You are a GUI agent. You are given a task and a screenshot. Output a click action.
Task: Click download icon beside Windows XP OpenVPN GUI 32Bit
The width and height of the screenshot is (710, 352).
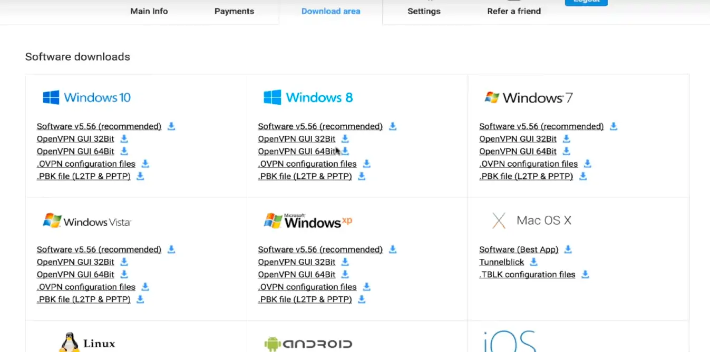pyautogui.click(x=345, y=262)
